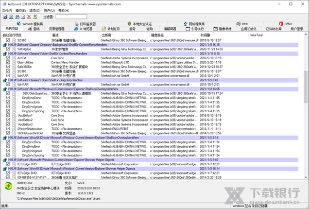
Task: Click the scrollbar up arrow
Action: [305, 34]
